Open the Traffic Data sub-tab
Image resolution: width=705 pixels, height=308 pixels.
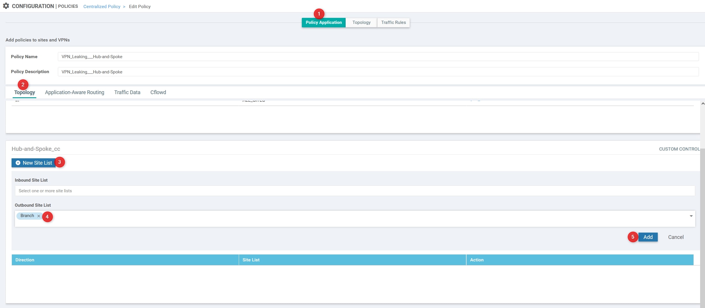click(x=127, y=92)
